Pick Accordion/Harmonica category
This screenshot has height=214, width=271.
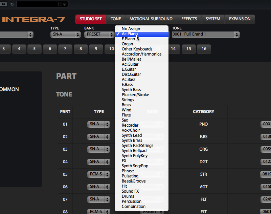[141, 54]
